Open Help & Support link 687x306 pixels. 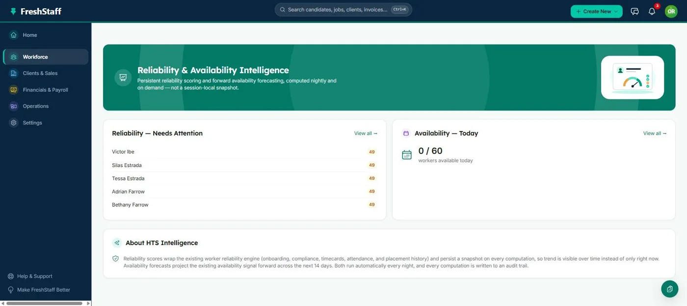pos(34,276)
